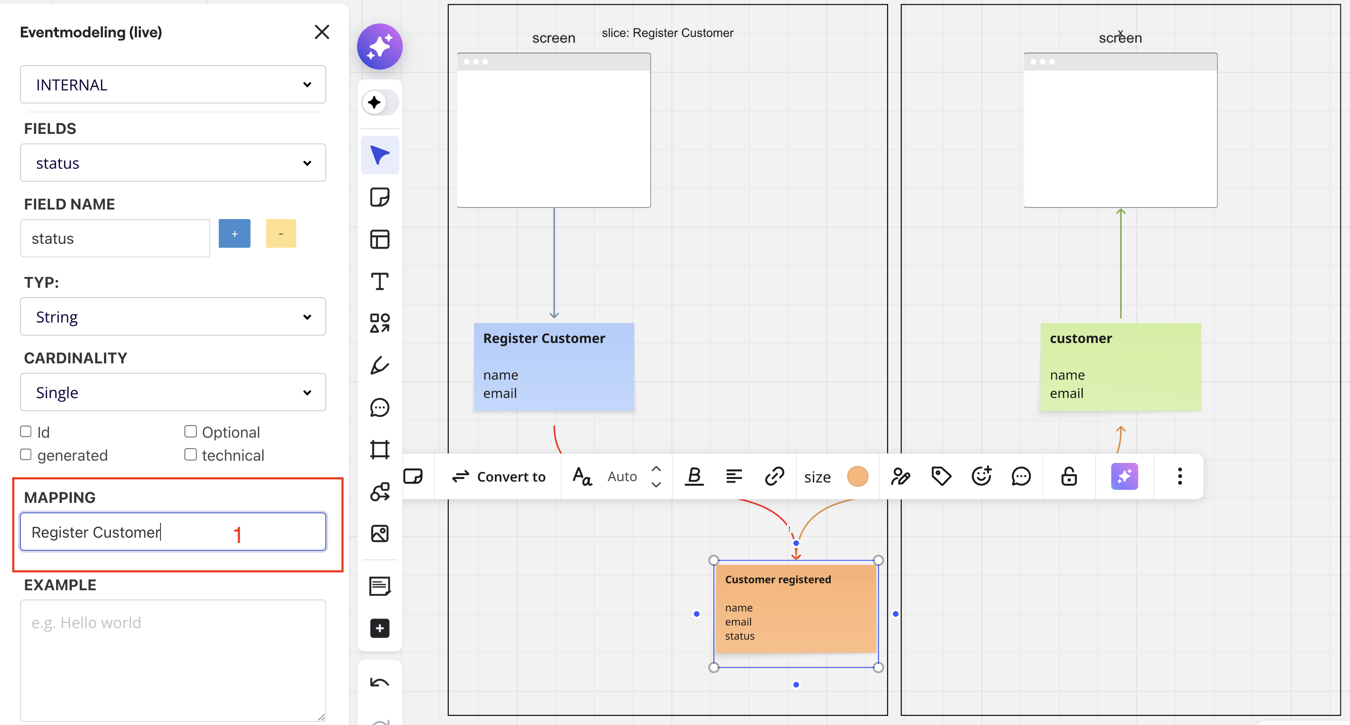The height and width of the screenshot is (725, 1350).
Task: Select the Pen drawing tool
Action: click(379, 365)
